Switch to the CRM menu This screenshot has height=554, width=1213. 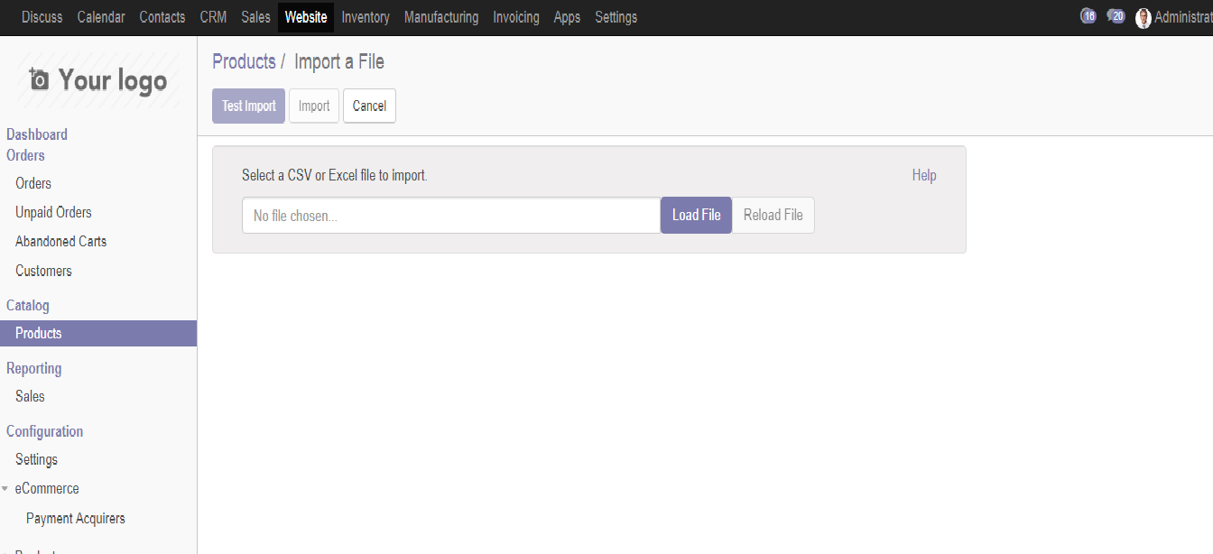(213, 17)
